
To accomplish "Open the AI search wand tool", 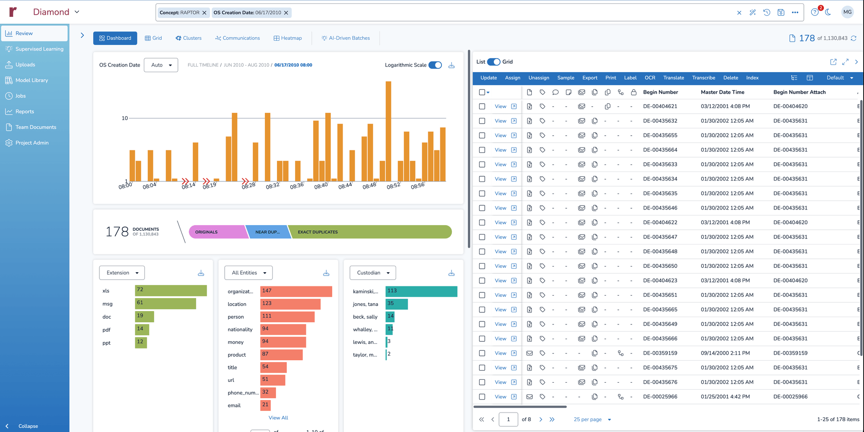I will pos(753,13).
